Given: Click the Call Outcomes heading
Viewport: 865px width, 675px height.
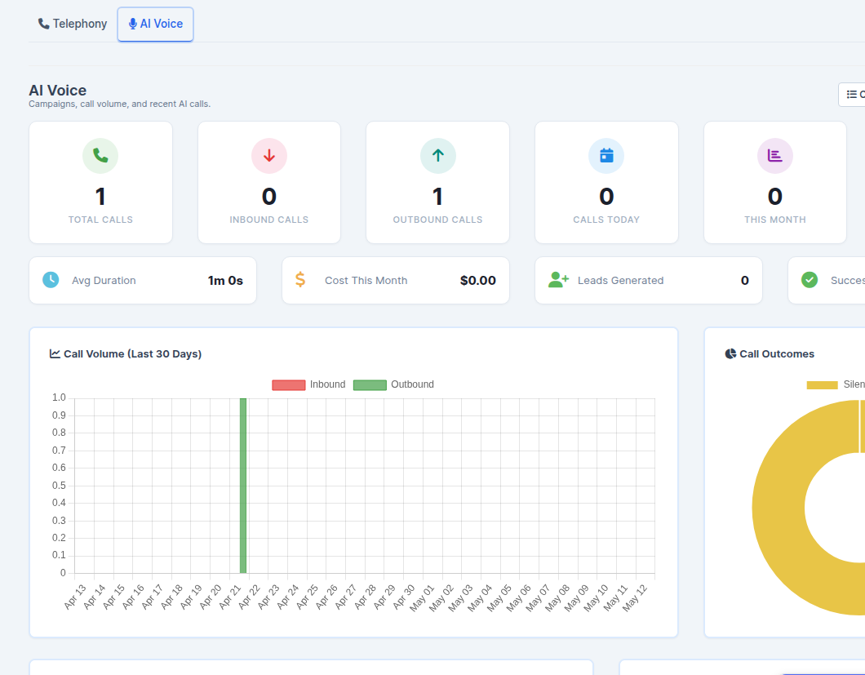Looking at the screenshot, I should click(x=777, y=353).
